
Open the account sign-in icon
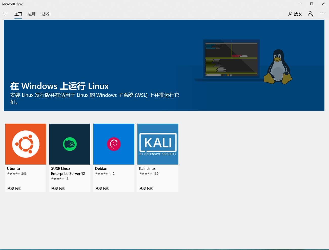tap(311, 14)
